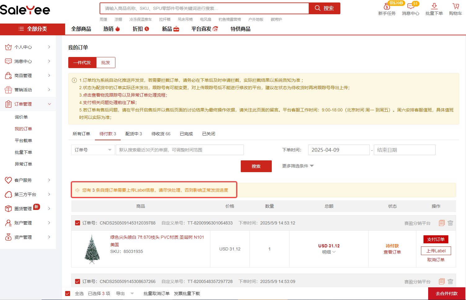This screenshot has width=466, height=300.
Task: Click the magnifier search button in top bar
Action: click(324, 8)
